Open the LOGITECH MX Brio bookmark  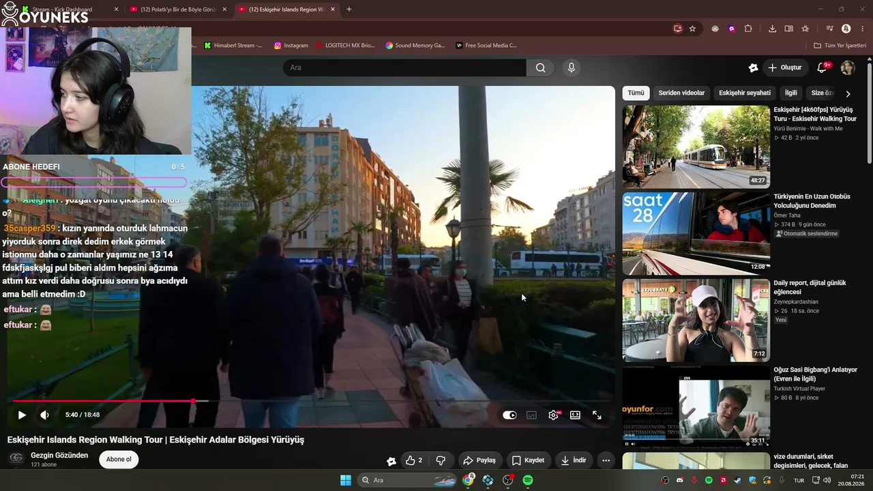point(346,46)
